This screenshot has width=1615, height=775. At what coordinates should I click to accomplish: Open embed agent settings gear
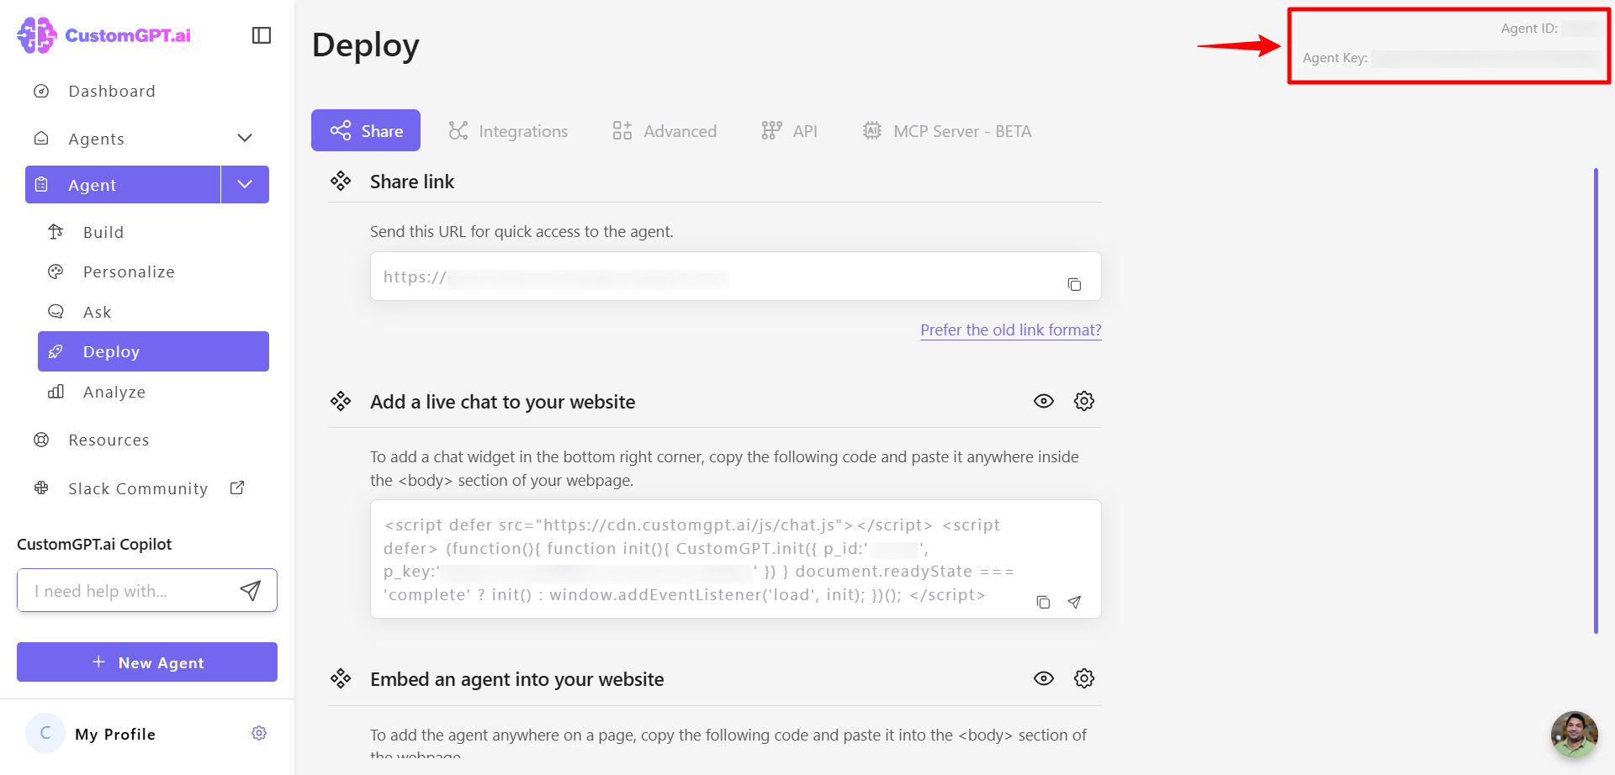point(1084,678)
